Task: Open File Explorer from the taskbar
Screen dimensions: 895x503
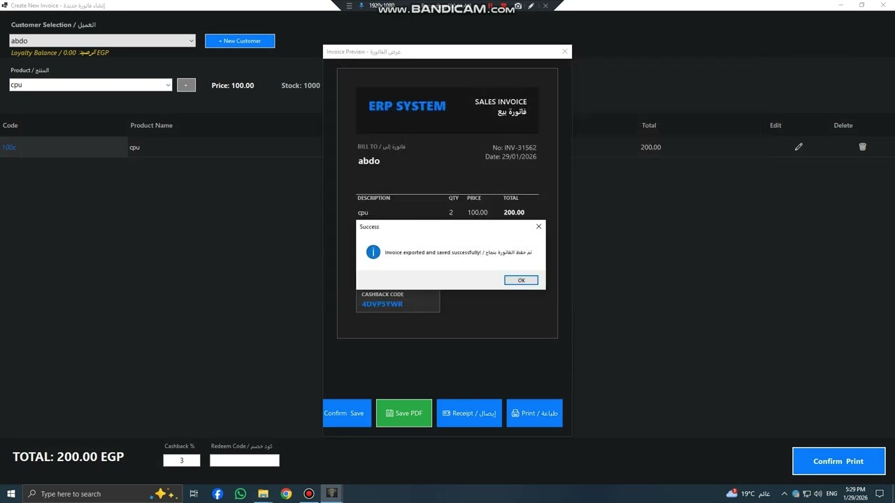Action: pyautogui.click(x=263, y=494)
